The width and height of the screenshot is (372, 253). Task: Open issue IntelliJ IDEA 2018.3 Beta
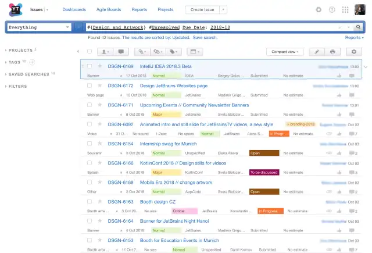point(166,66)
